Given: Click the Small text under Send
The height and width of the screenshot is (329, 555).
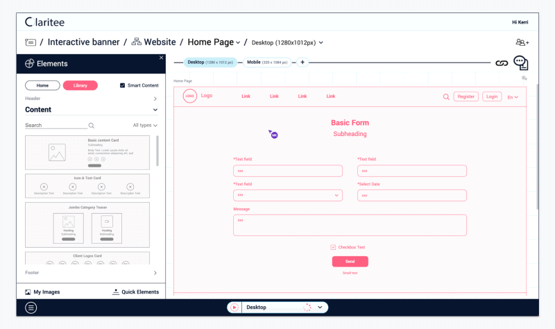Looking at the screenshot, I should coord(350,273).
